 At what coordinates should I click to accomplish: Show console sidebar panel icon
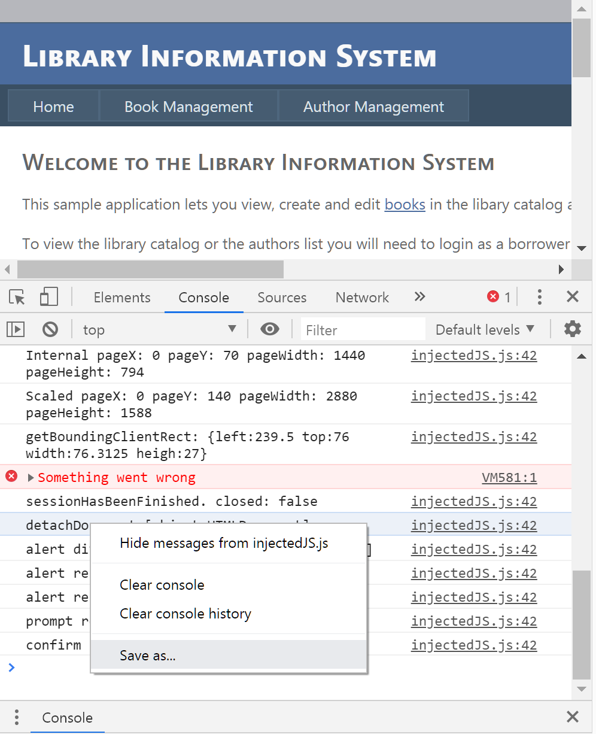pos(16,329)
